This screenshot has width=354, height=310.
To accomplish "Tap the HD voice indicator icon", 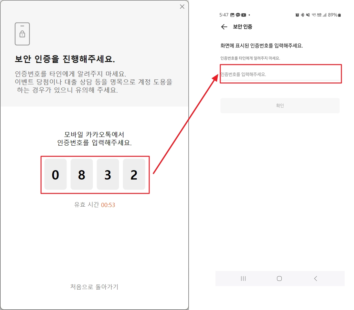I will pyautogui.click(x=319, y=15).
